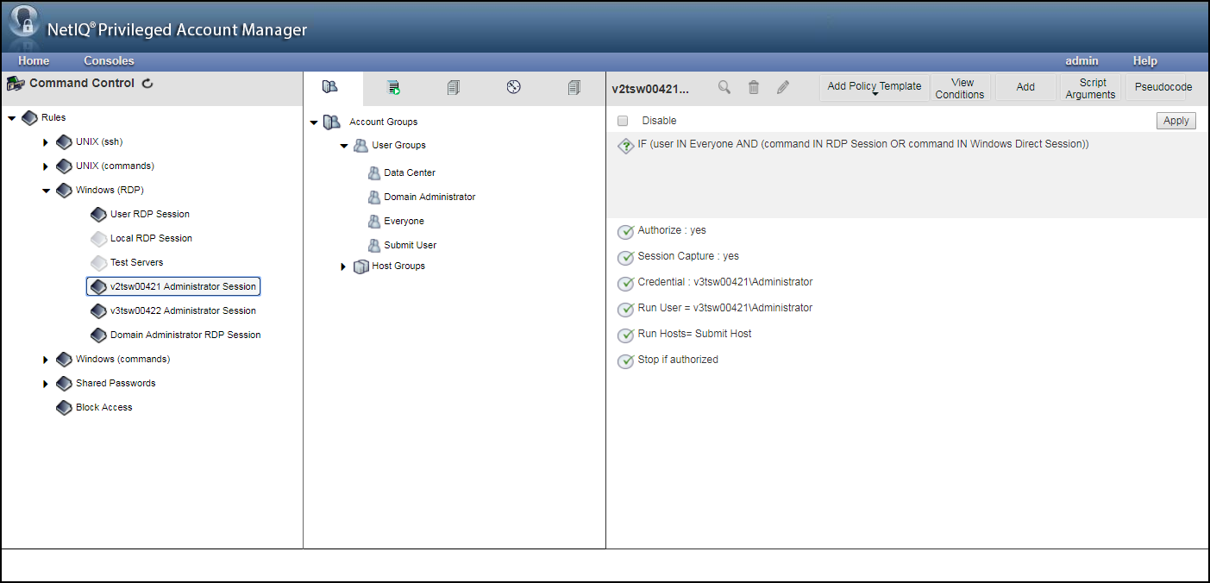Click the Windows (RDP) rule icon
This screenshot has width=1210, height=583.
64,190
